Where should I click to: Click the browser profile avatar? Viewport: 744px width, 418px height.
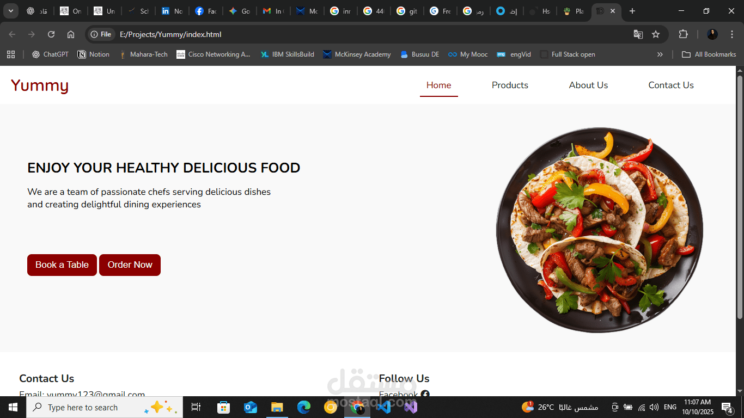tap(712, 34)
